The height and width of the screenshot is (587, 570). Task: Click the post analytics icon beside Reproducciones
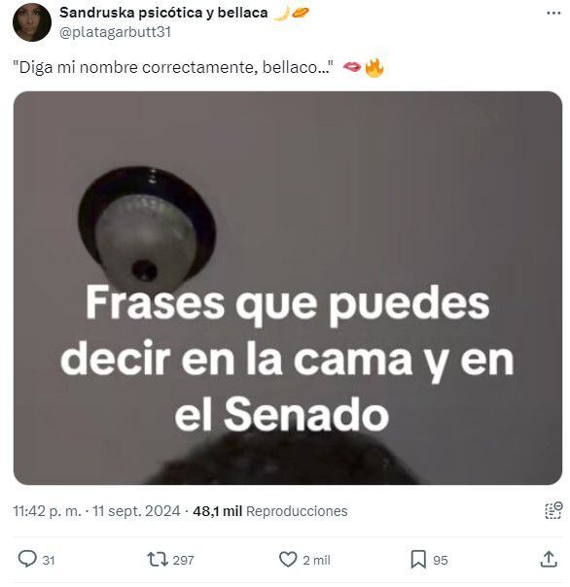pos(553,510)
